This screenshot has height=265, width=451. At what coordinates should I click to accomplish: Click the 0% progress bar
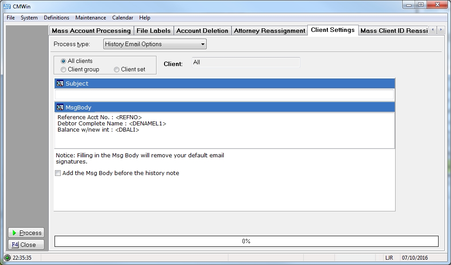click(x=246, y=241)
